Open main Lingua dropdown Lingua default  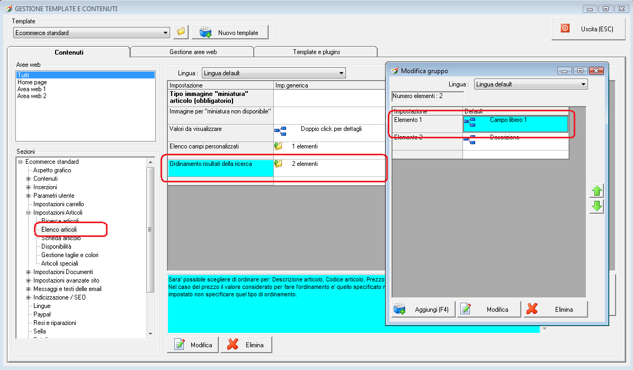274,73
